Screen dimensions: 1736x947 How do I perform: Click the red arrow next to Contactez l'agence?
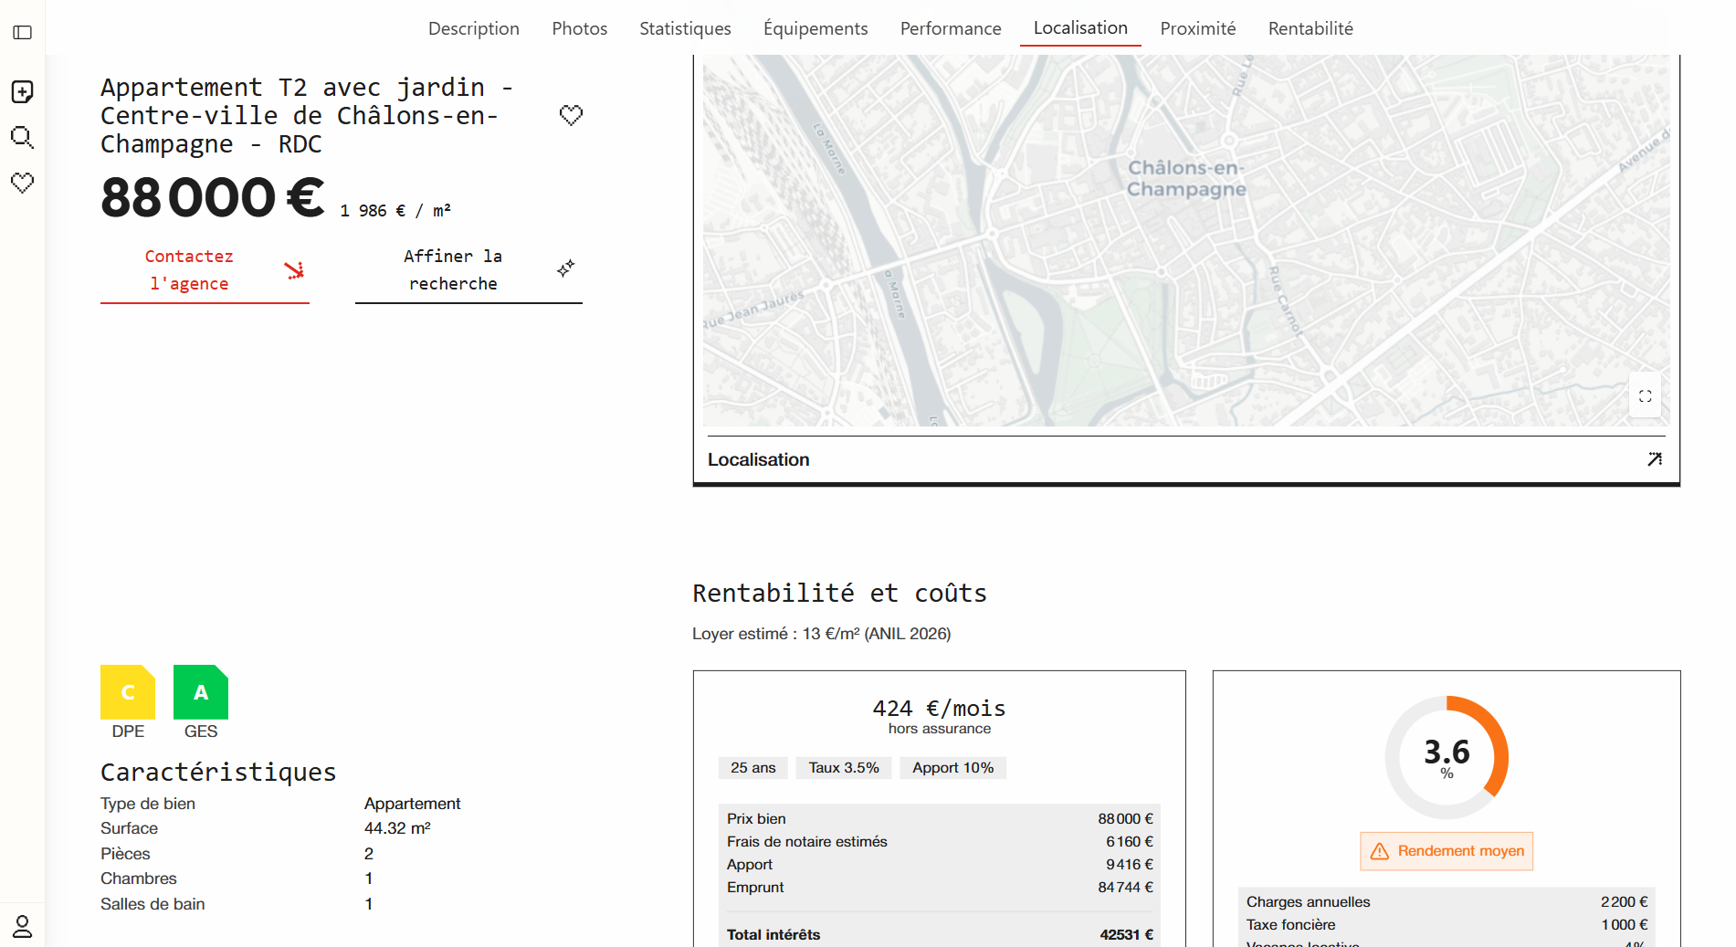tap(294, 270)
